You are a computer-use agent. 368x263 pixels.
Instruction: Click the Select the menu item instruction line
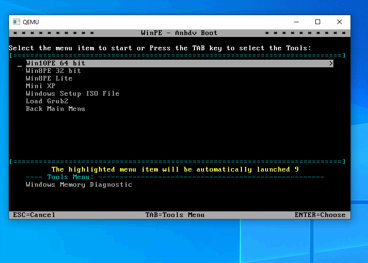coord(160,48)
